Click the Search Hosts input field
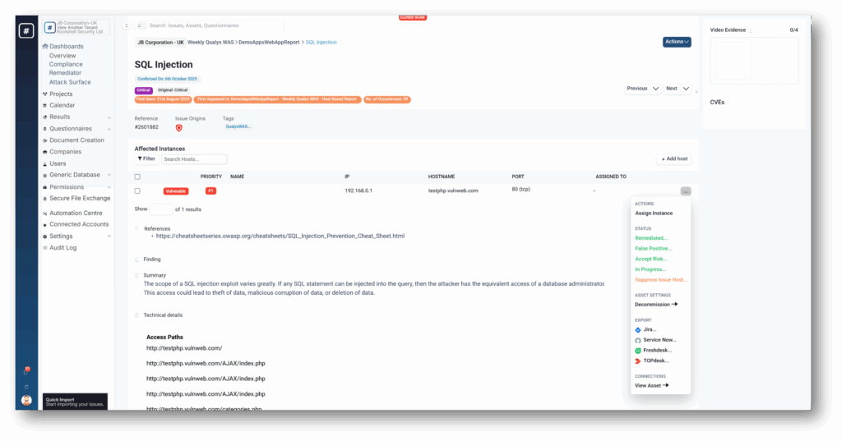 point(193,159)
